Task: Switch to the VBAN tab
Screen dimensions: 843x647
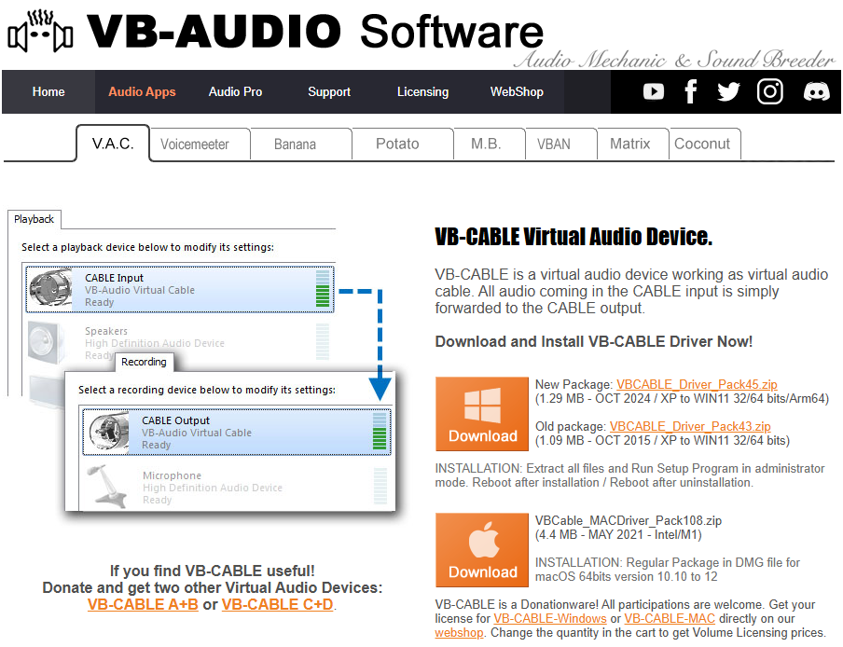Action: tap(561, 144)
